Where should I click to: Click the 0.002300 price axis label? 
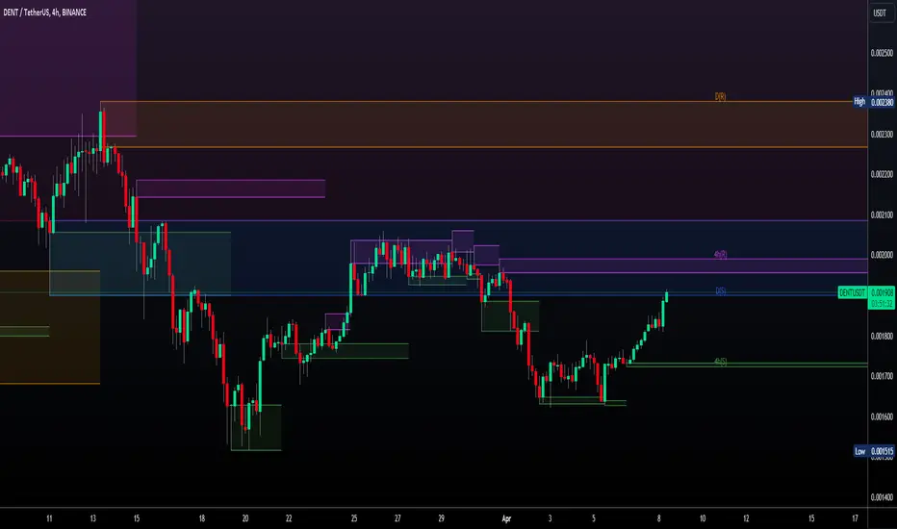(x=882, y=135)
